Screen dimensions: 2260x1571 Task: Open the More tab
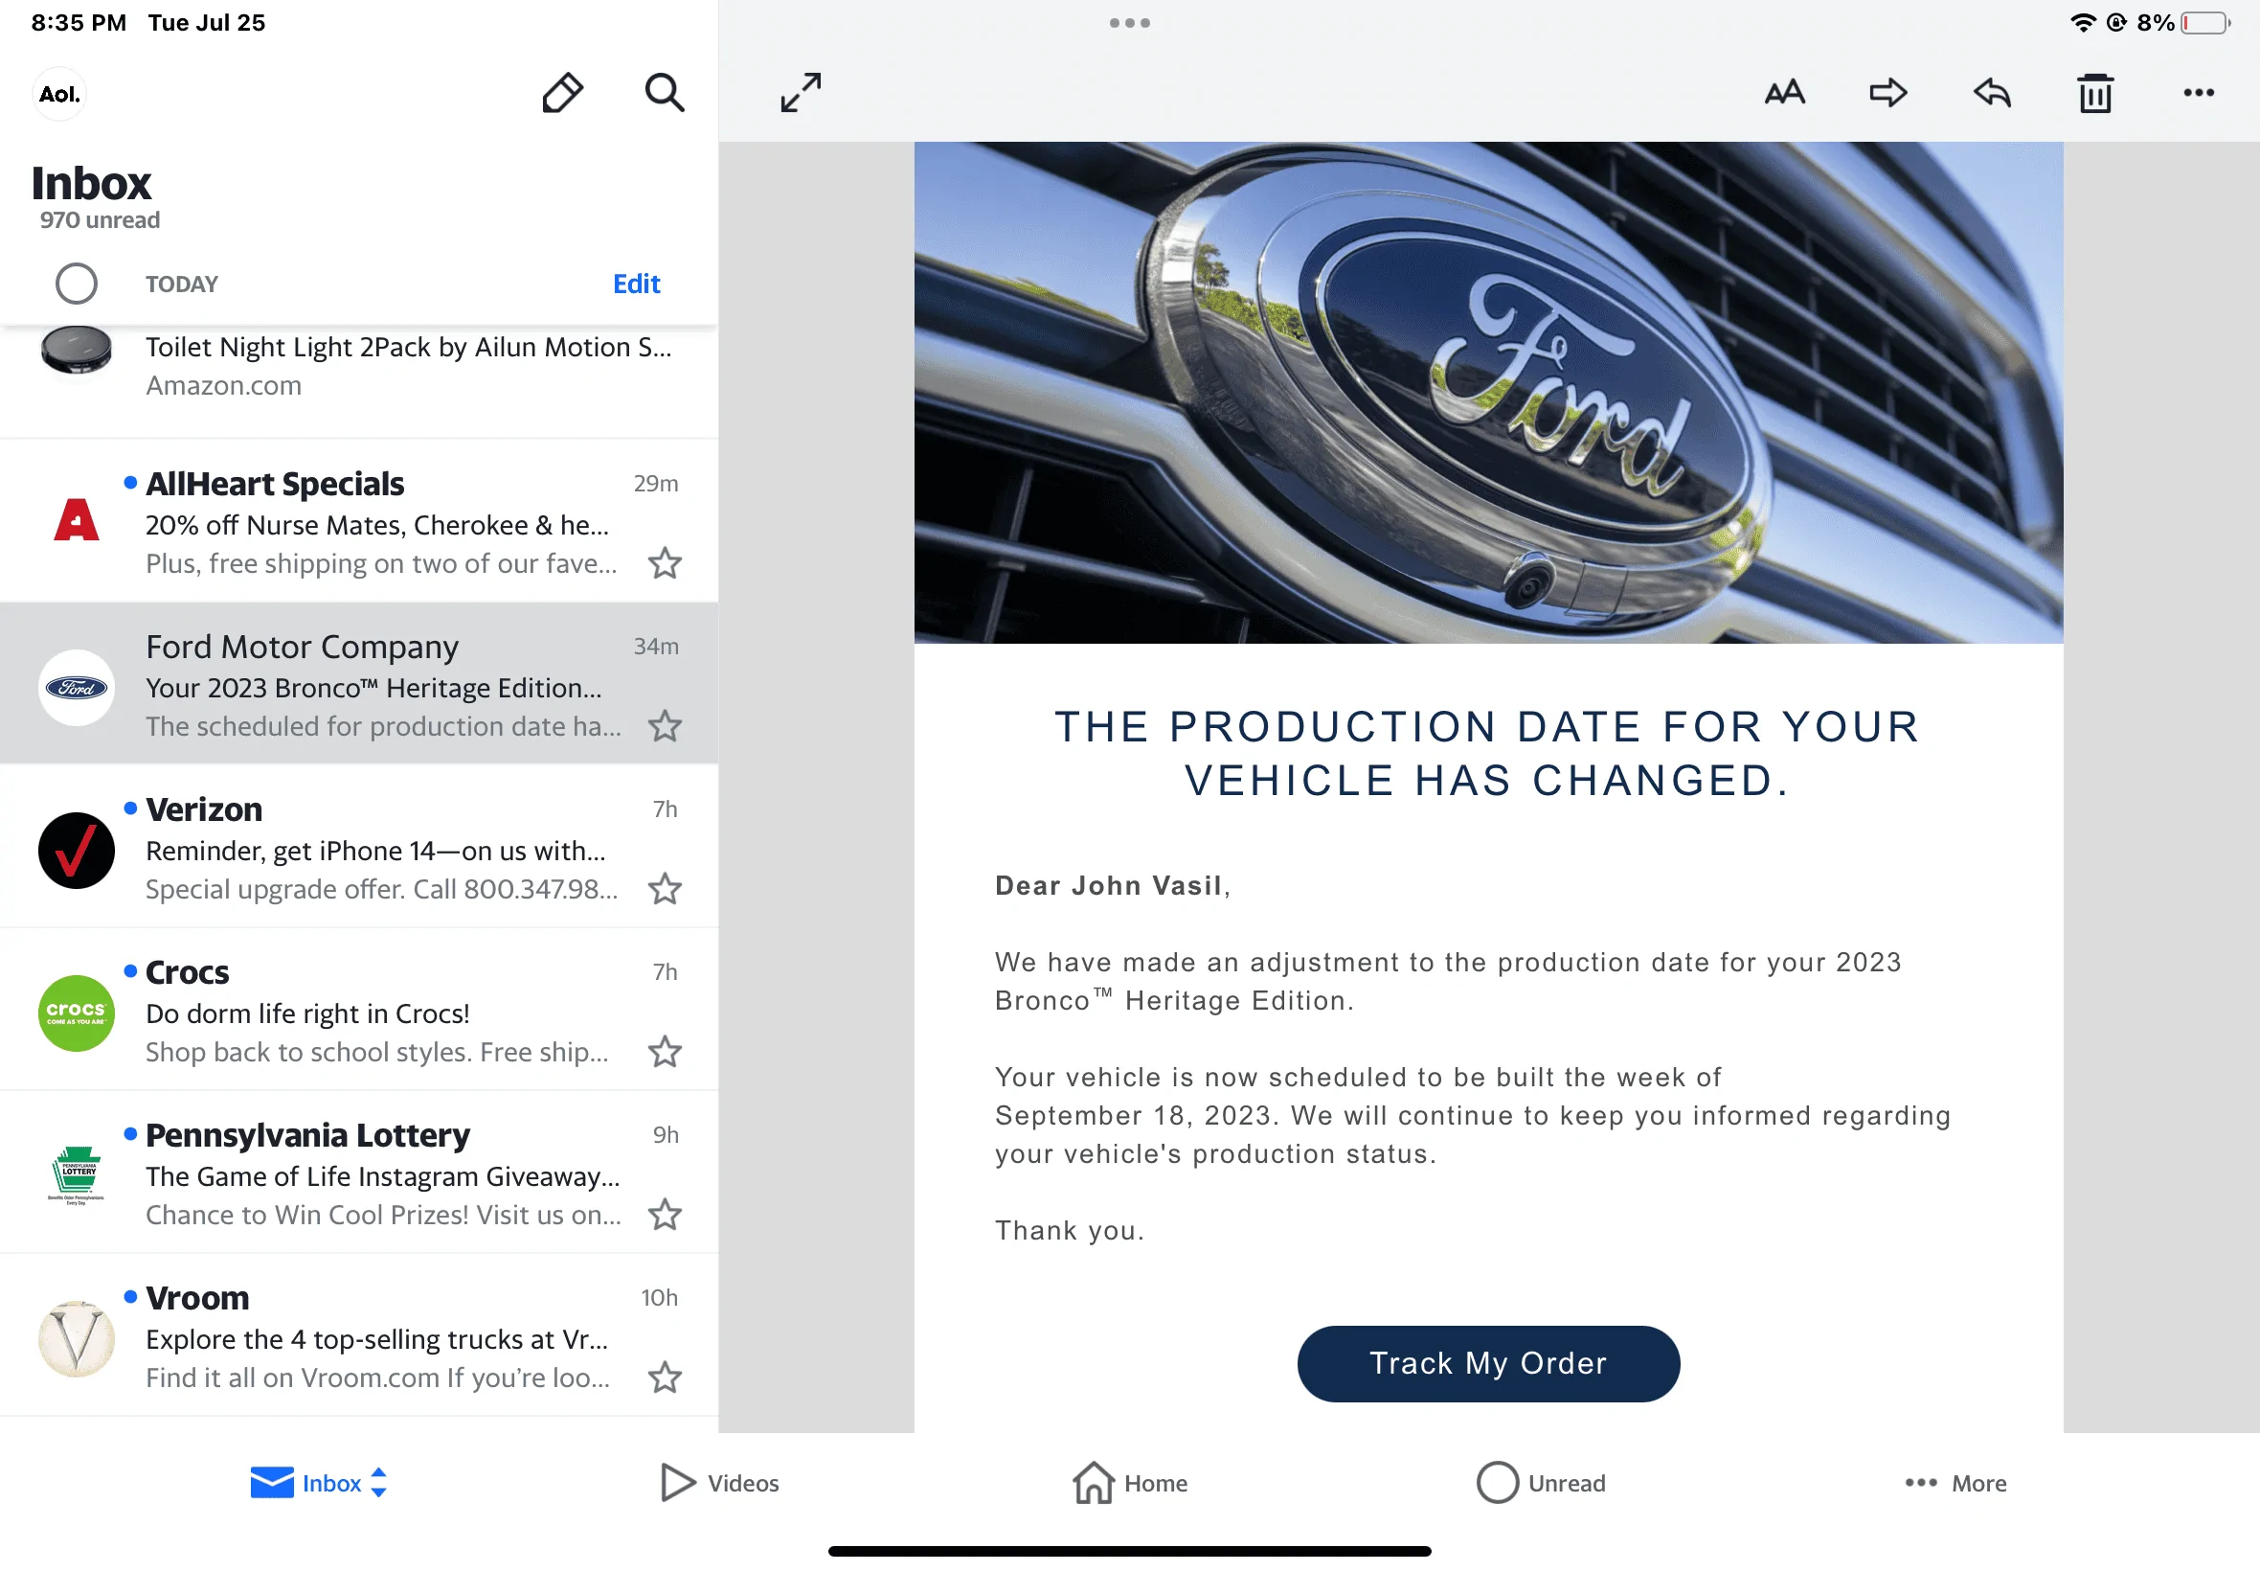(x=1955, y=1484)
